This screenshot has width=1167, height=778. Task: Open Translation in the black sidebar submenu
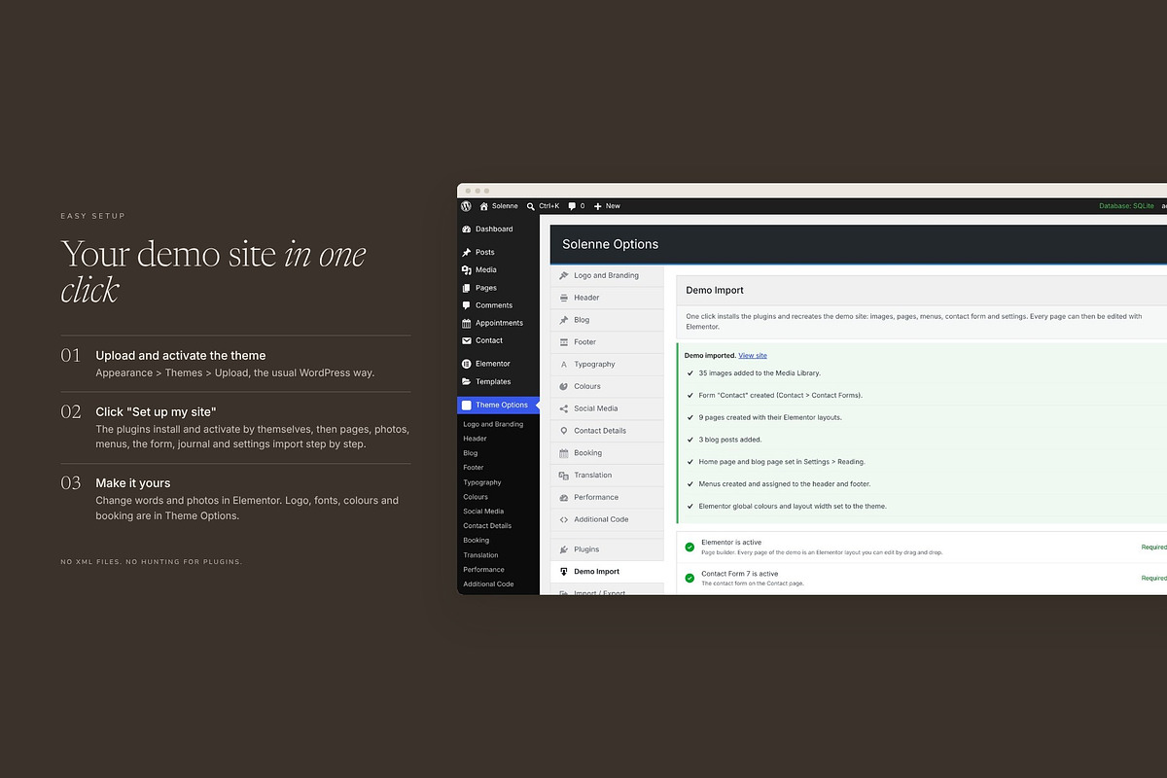480,555
